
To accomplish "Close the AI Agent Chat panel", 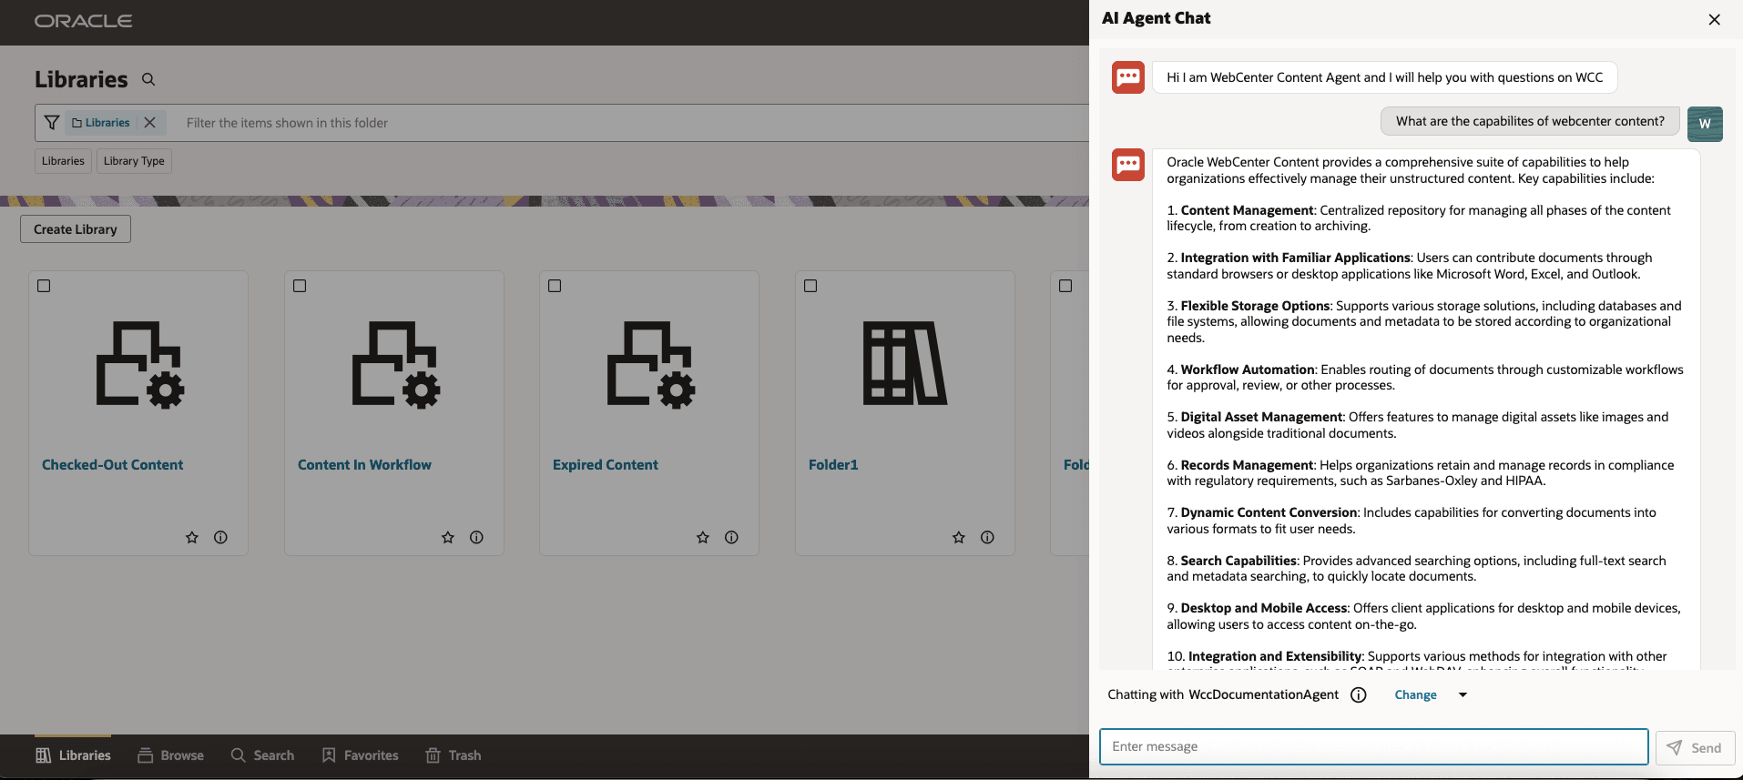I will 1715,19.
